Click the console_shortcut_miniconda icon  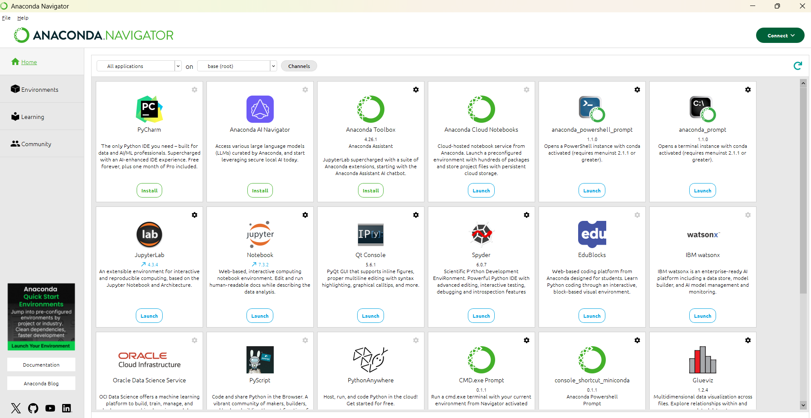pyautogui.click(x=592, y=360)
